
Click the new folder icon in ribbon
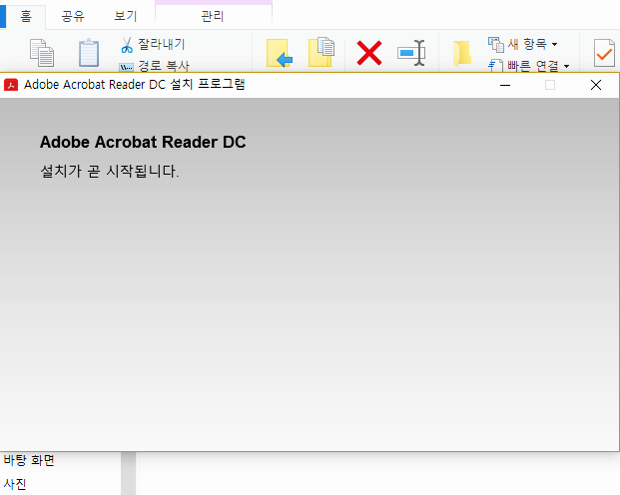(x=462, y=53)
